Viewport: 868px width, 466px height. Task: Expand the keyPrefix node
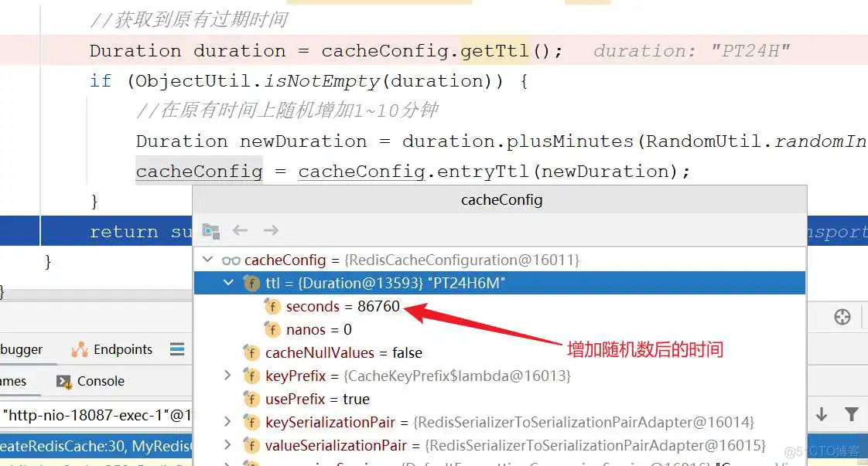coord(227,376)
